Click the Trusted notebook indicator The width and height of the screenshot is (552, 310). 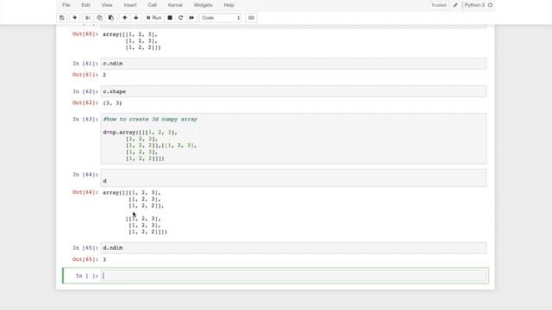click(439, 5)
